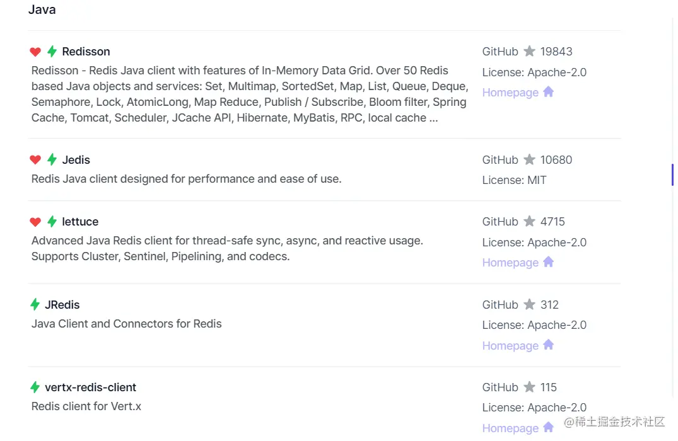Click the GitHub star icon for Redisson
The height and width of the screenshot is (441, 678).
(529, 52)
